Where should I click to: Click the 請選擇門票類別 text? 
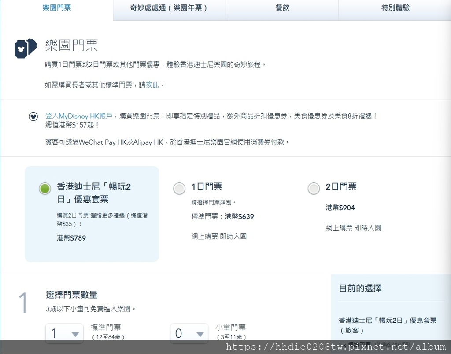pyautogui.click(x=214, y=202)
